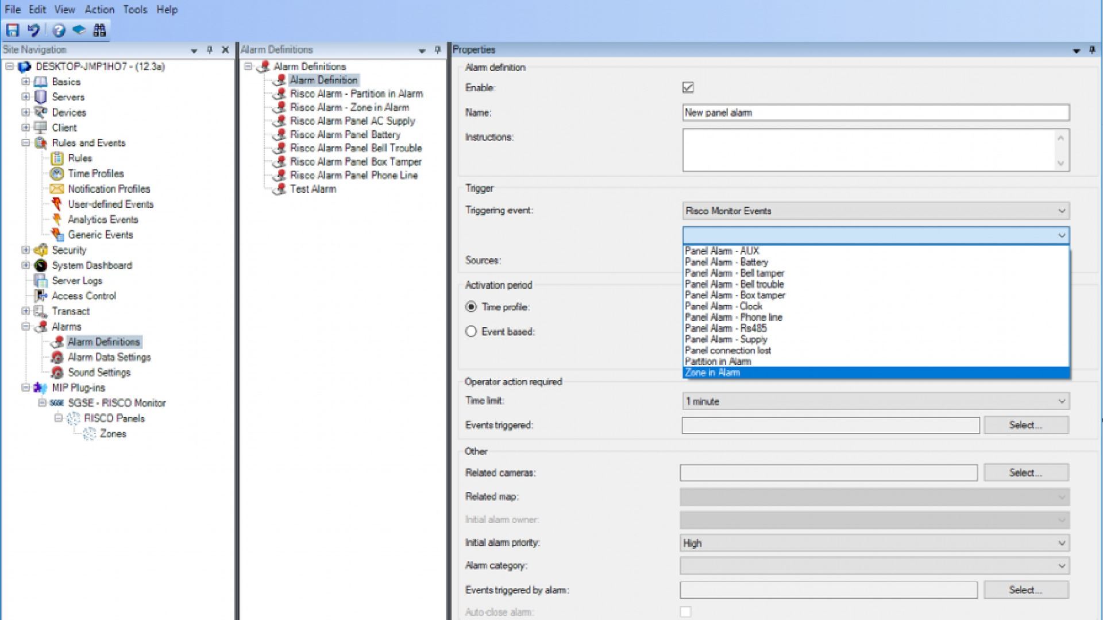Click the Analytics Events icon
Viewport: 1103px width, 620px height.
pyautogui.click(x=57, y=219)
